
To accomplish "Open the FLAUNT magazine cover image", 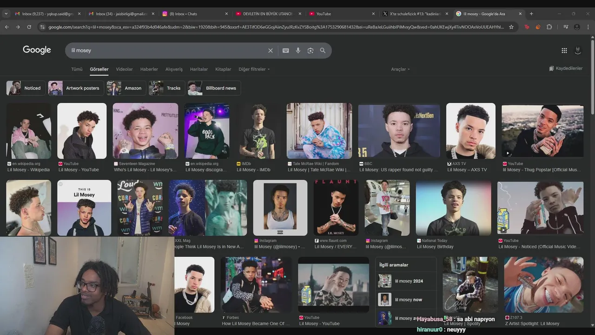I will pyautogui.click(x=336, y=208).
